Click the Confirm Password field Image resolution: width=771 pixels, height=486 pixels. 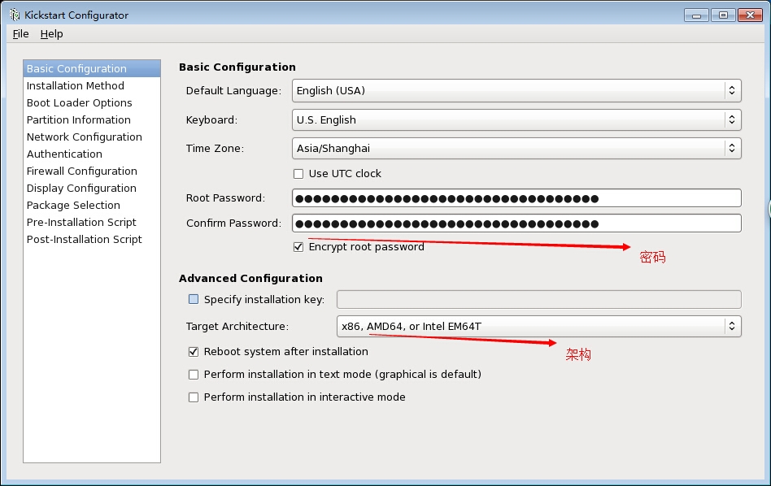pyautogui.click(x=516, y=223)
